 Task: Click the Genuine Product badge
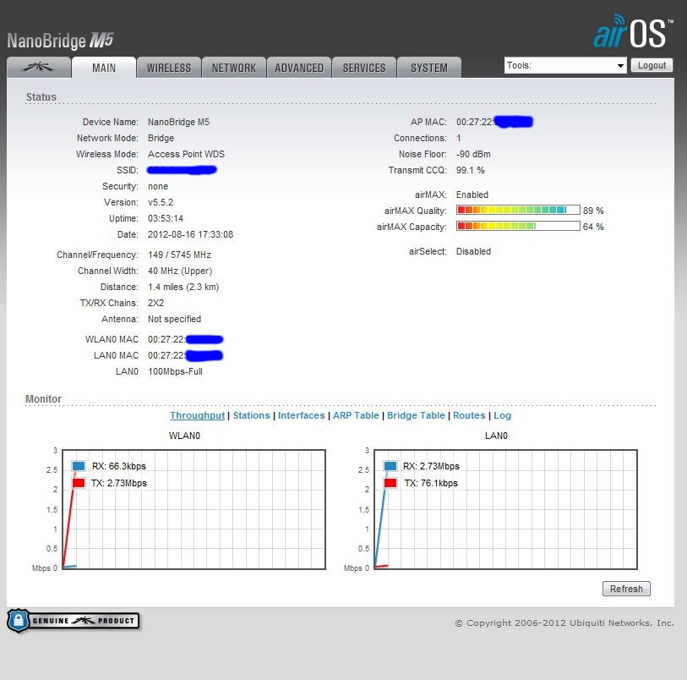click(x=74, y=621)
